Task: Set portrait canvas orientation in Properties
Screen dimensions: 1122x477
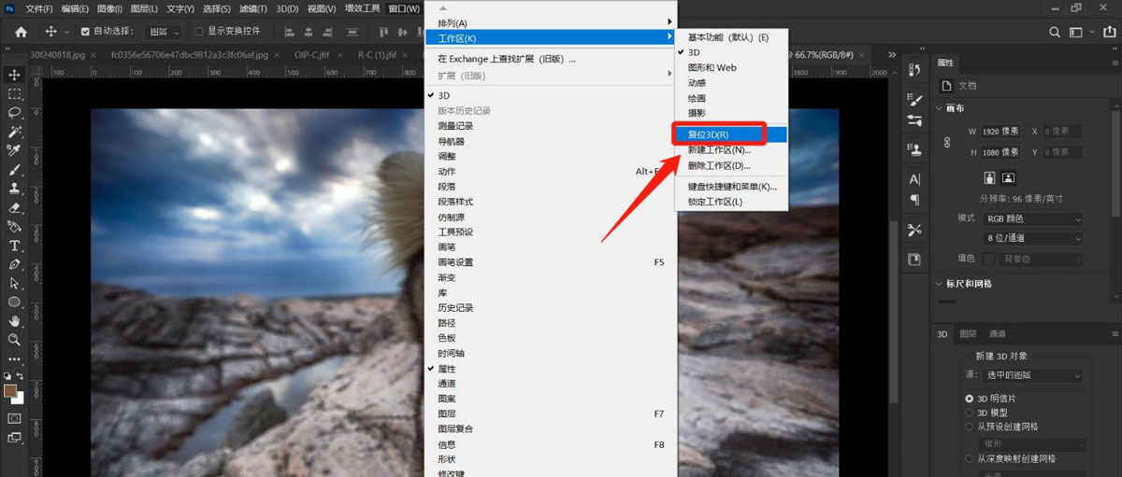Action: tap(990, 177)
